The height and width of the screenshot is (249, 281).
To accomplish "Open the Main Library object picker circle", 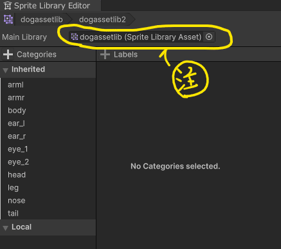I will tap(209, 37).
